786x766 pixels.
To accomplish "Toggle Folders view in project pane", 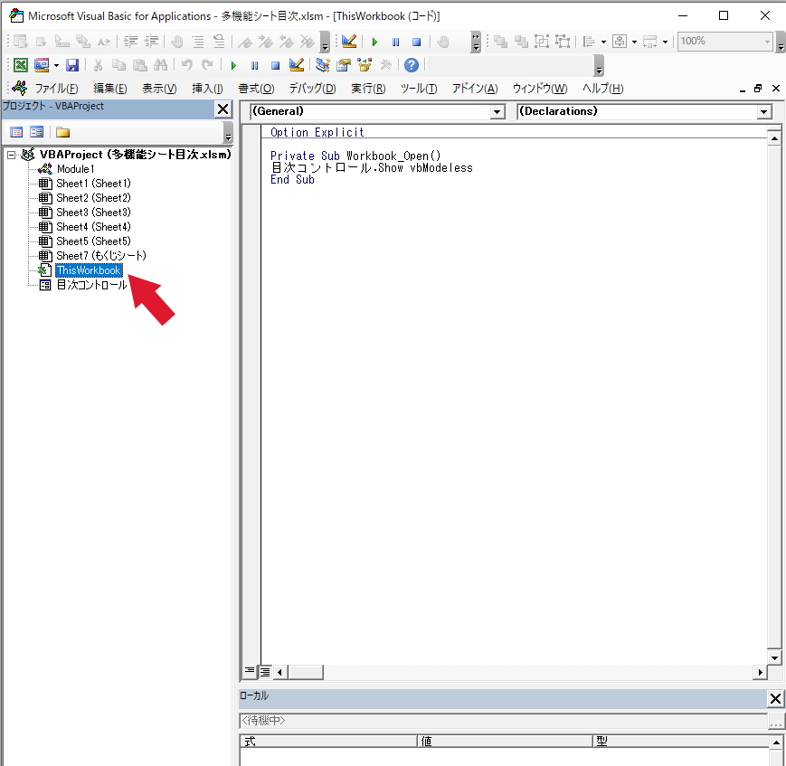I will (x=62, y=132).
